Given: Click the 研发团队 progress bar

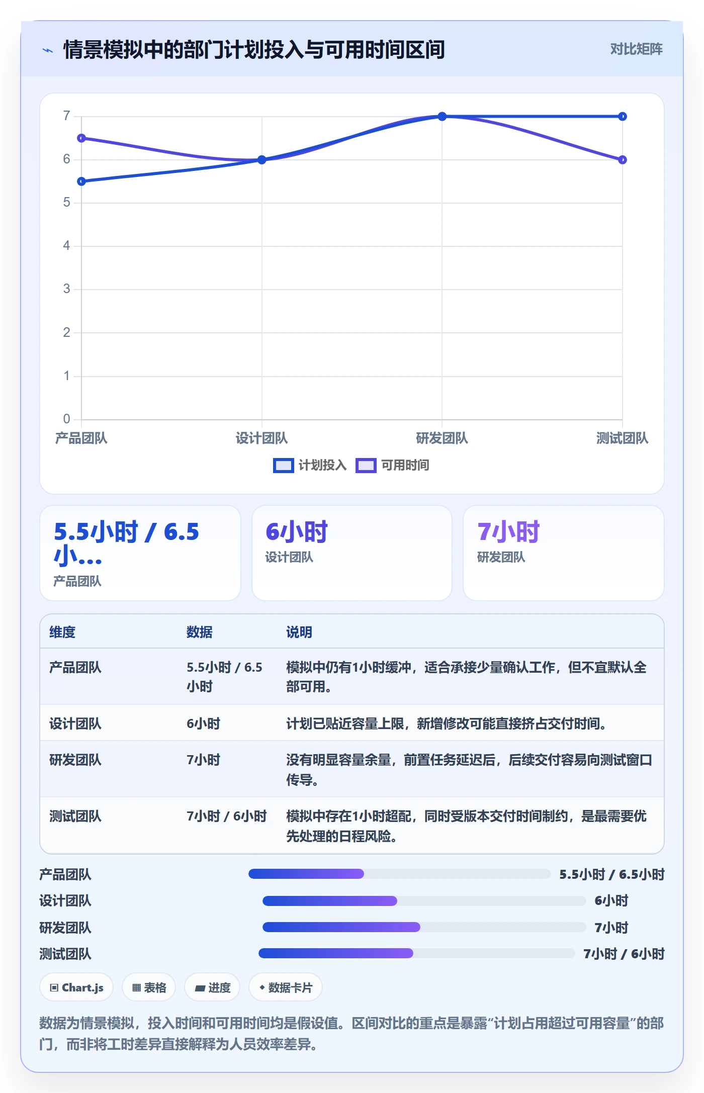Looking at the screenshot, I should coord(424,927).
